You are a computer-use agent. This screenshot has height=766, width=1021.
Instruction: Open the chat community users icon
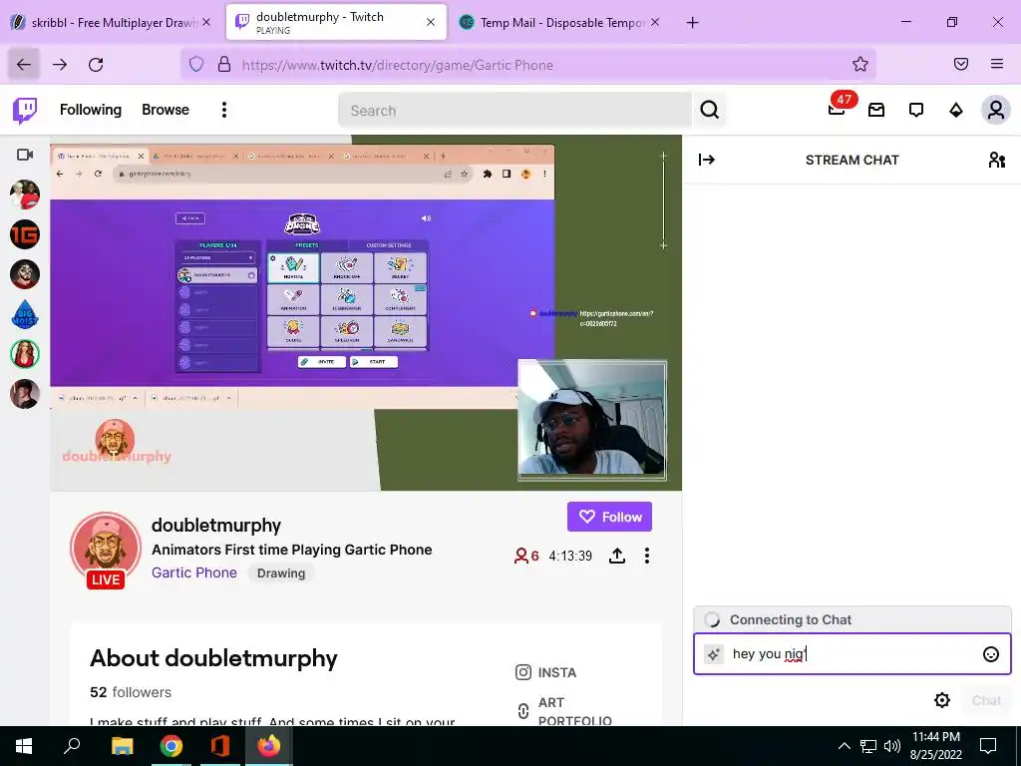997,160
